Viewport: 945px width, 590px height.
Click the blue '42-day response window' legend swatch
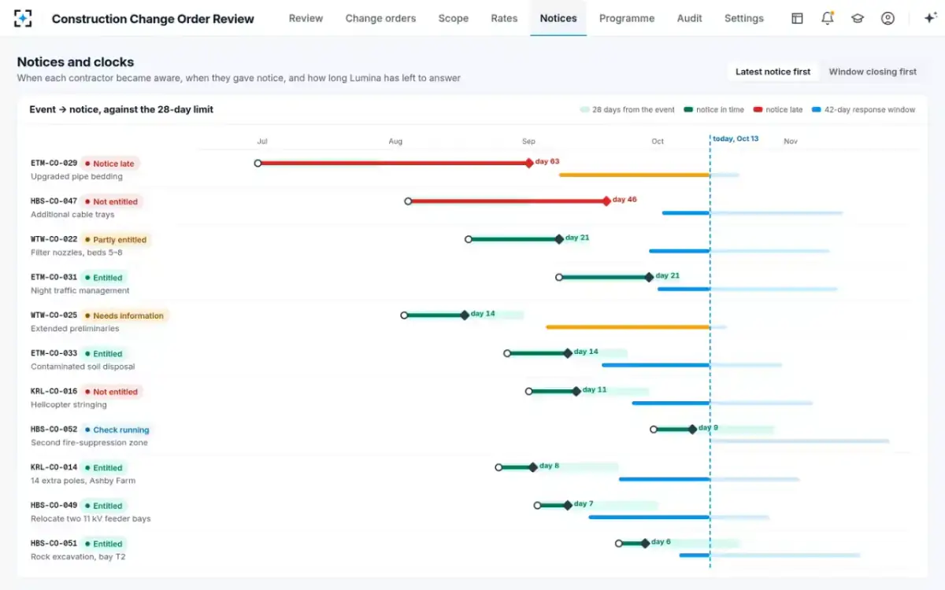(817, 110)
